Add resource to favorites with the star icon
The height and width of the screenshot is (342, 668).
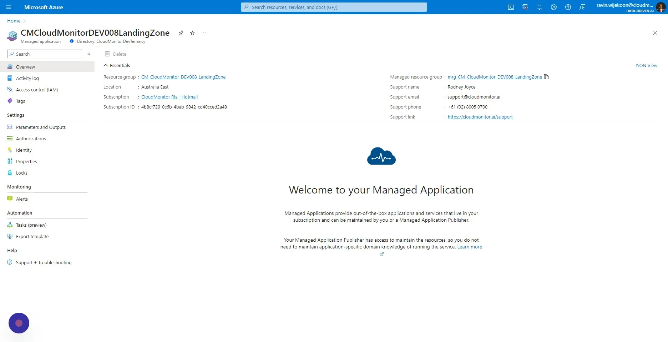(192, 33)
